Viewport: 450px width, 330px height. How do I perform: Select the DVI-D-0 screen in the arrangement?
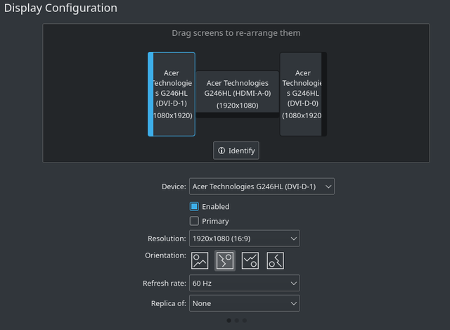click(x=303, y=94)
